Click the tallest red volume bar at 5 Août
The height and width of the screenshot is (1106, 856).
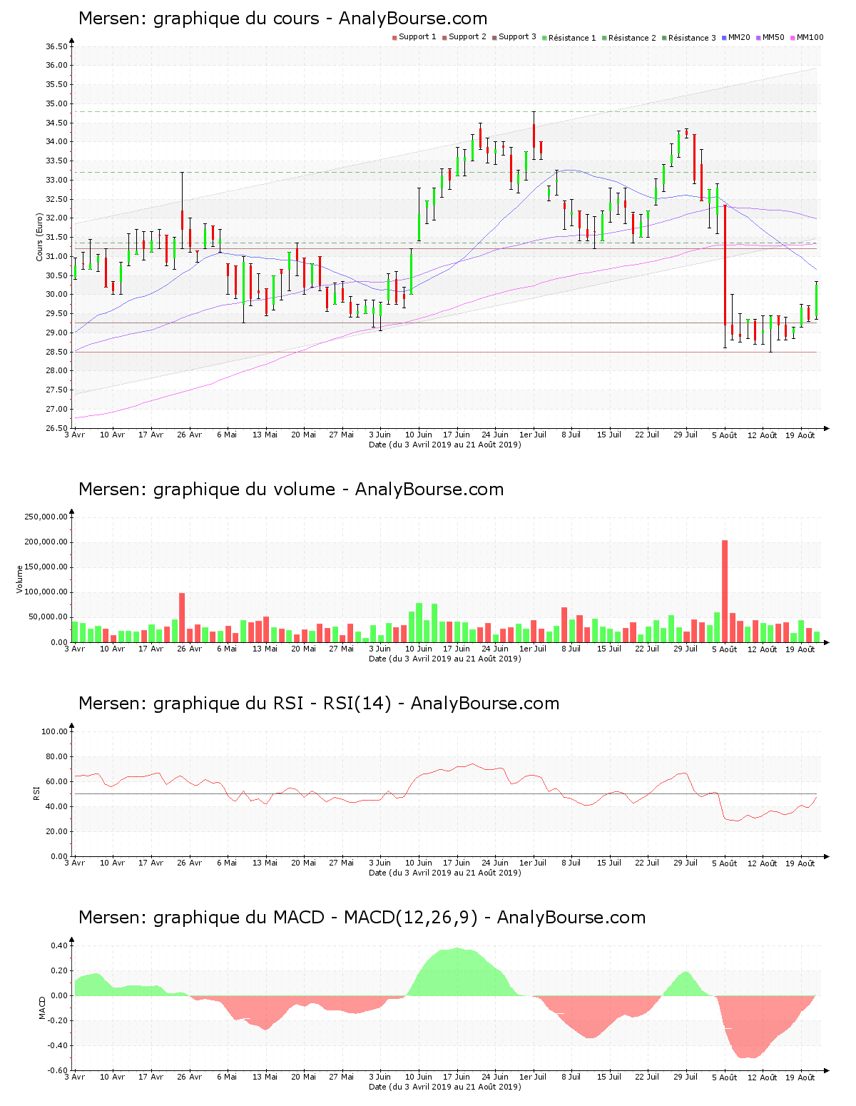coord(725,591)
